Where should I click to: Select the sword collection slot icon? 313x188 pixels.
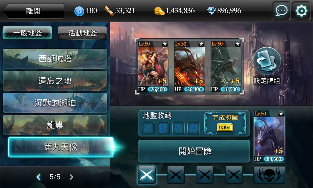[x=148, y=128]
